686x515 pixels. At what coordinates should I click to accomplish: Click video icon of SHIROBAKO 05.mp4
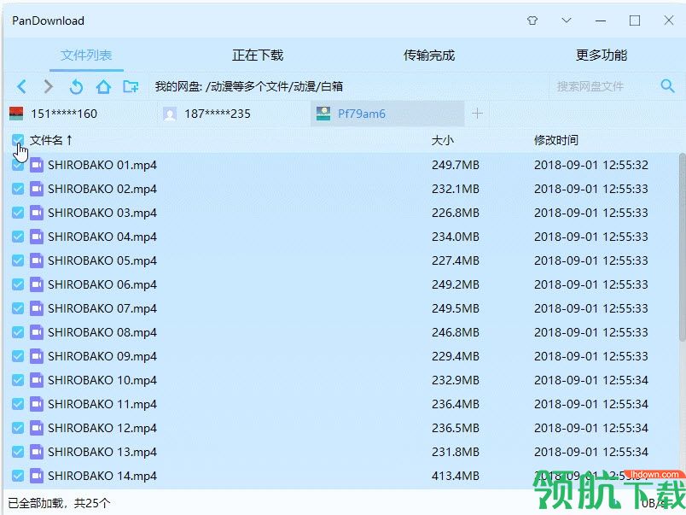37,260
